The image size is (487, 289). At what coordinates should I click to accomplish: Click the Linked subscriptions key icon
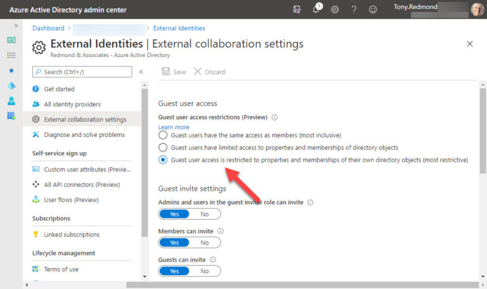point(36,234)
